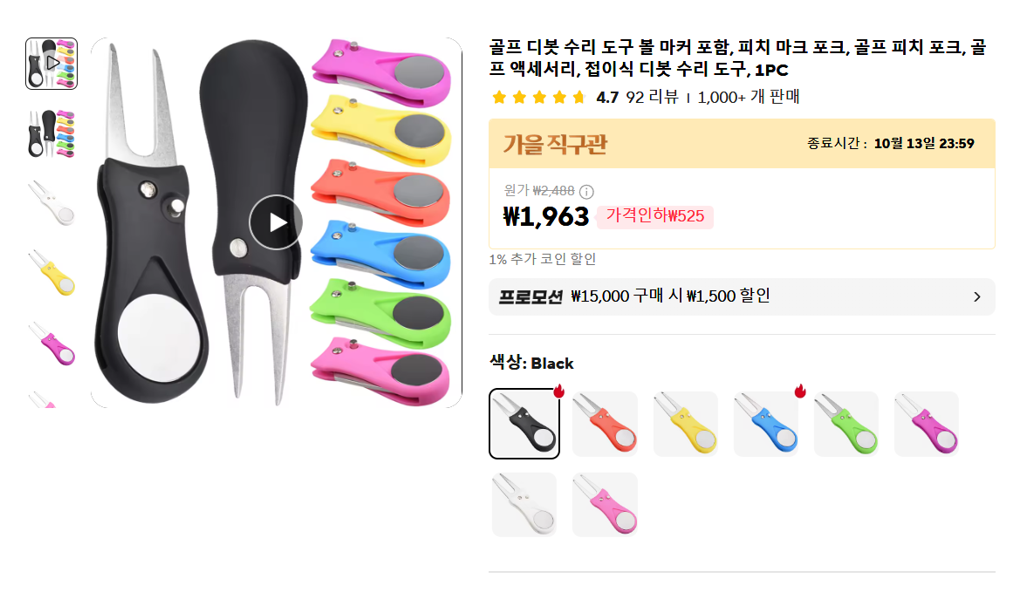Expand the ₩15,000 promotion details arrow

(x=976, y=297)
